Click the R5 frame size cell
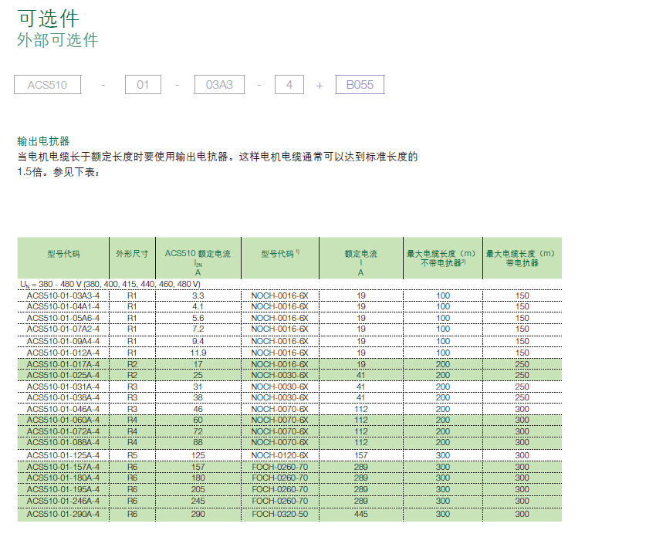Viewport: 656px width, 537px height. 132,455
